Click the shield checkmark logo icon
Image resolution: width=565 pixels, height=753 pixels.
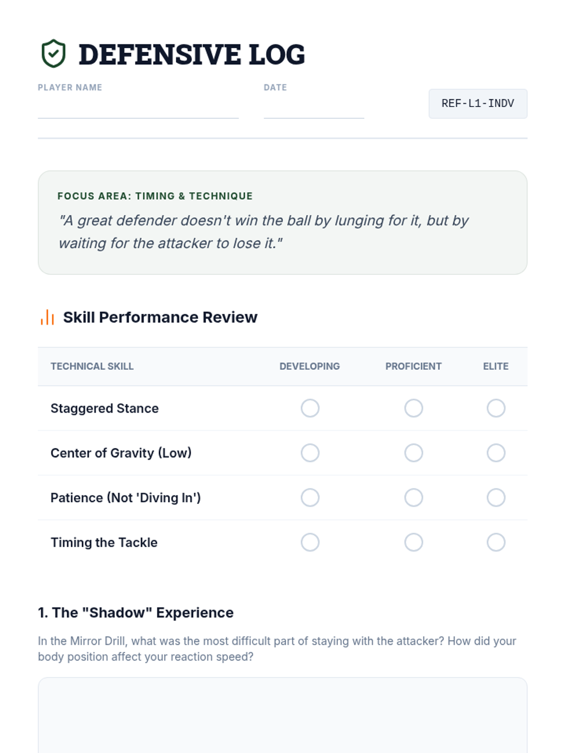pyautogui.click(x=53, y=54)
